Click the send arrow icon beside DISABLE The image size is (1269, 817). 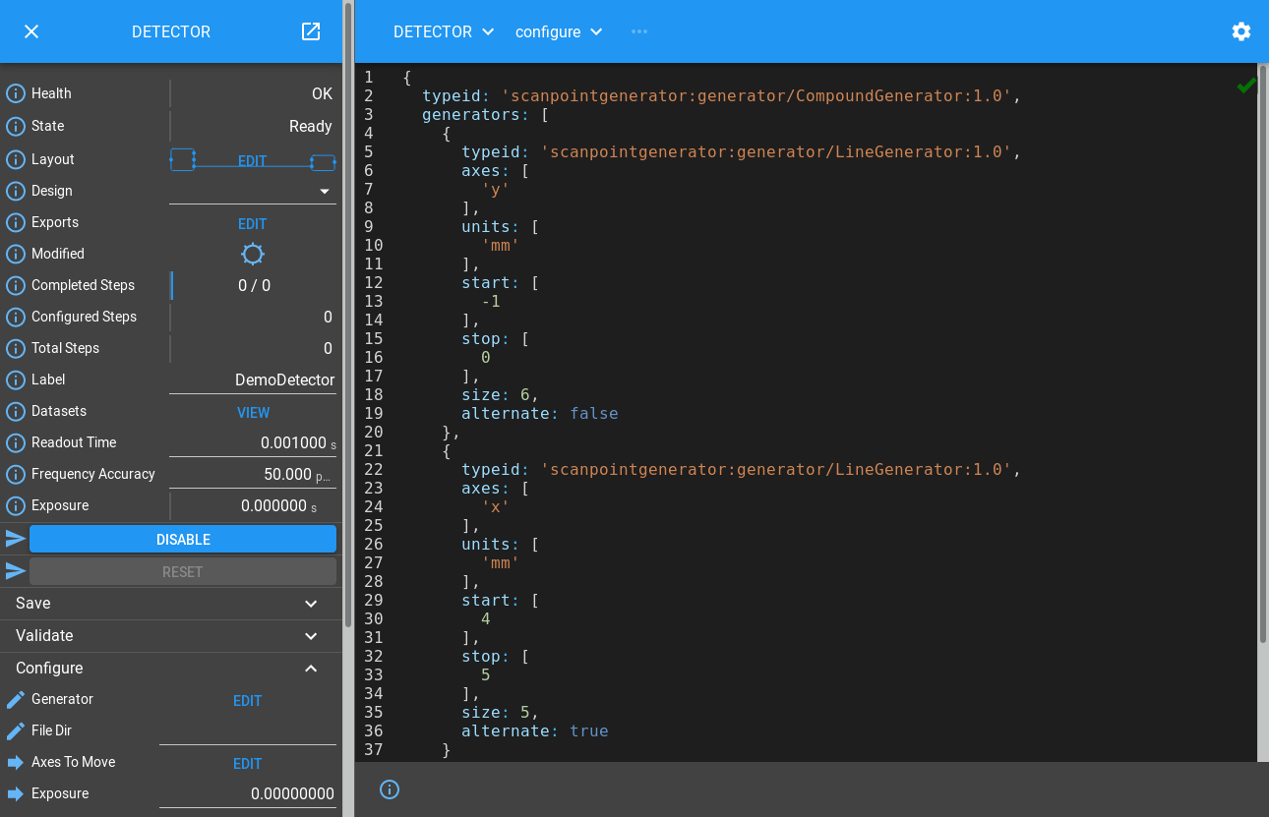16,539
